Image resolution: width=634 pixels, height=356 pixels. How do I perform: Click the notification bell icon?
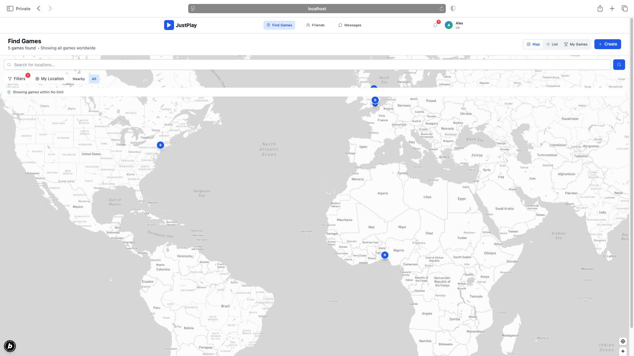[435, 25]
